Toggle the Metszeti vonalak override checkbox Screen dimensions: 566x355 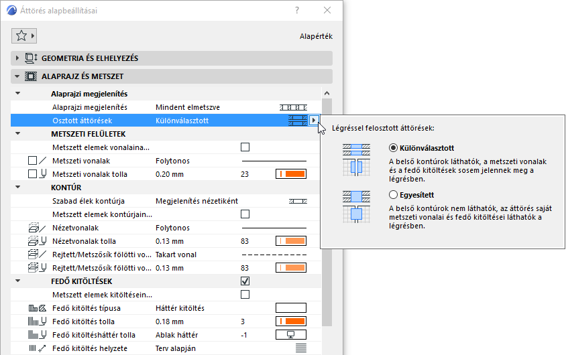(x=32, y=161)
